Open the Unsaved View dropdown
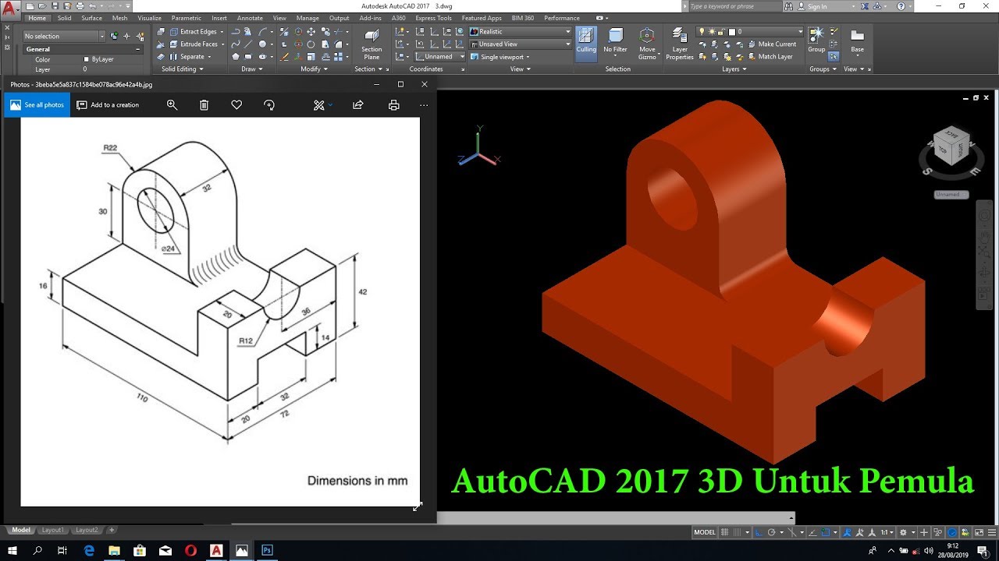Viewport: 999px width, 561px height. point(520,44)
